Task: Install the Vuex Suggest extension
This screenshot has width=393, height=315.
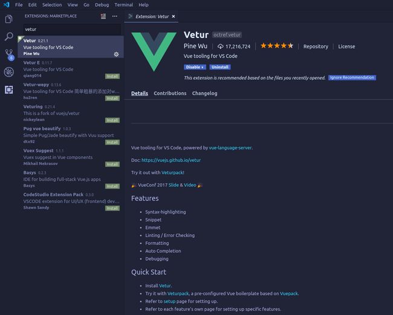Action: (112, 164)
